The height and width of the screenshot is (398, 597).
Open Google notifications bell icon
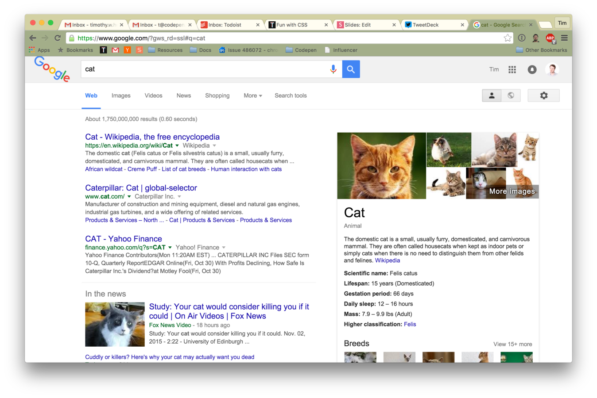pos(532,69)
